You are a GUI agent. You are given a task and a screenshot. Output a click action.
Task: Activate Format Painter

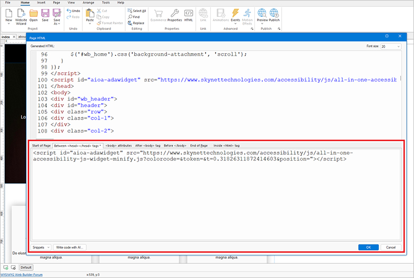pos(110,23)
